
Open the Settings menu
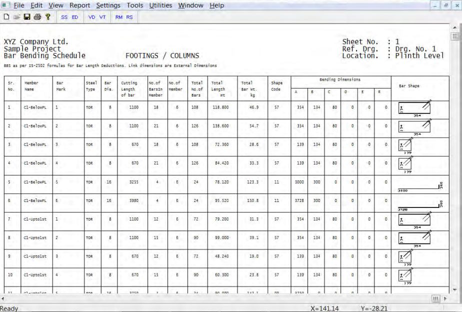coord(108,5)
